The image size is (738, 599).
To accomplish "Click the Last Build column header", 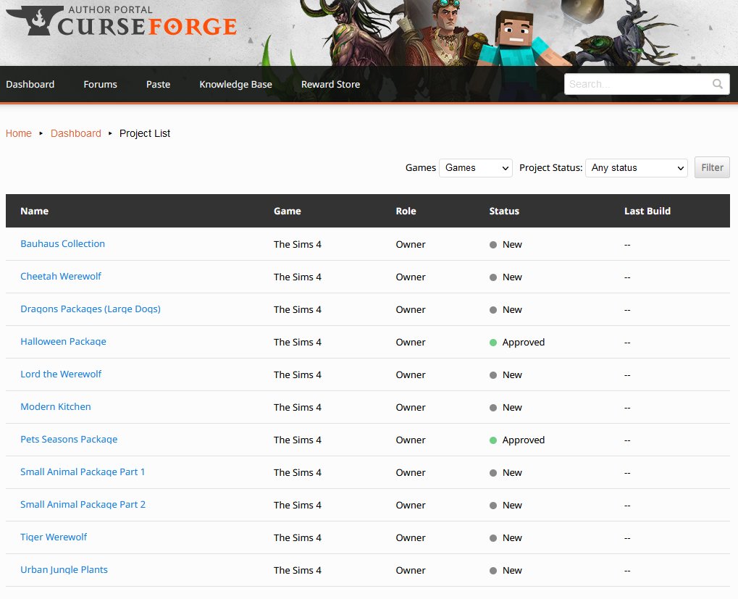I will pos(647,211).
